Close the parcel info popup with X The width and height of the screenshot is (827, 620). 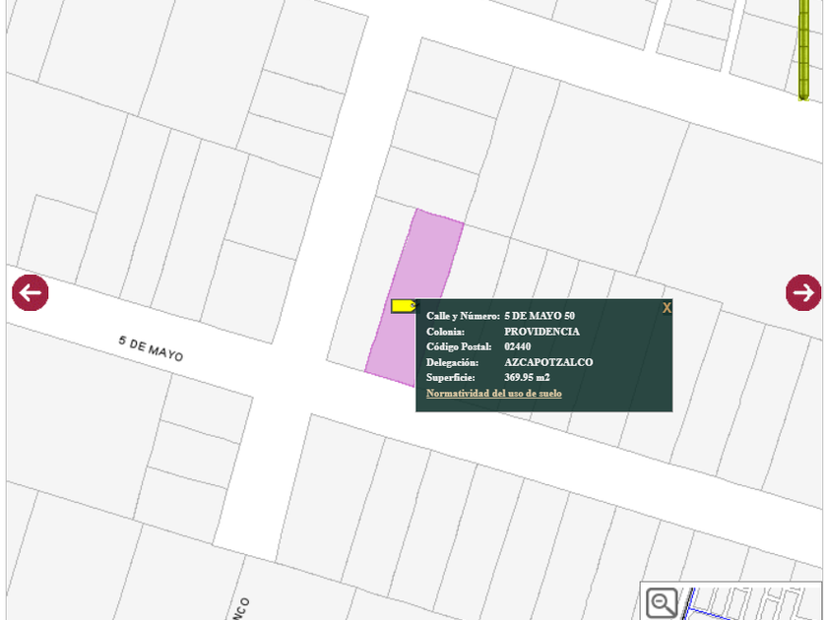click(x=667, y=308)
